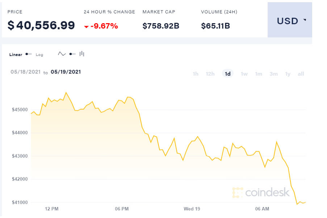The image size is (327, 218).
Task: Show the all-time price range
Action: [301, 74]
